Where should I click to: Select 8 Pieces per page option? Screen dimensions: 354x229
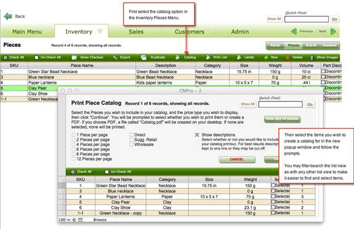pos(73,154)
